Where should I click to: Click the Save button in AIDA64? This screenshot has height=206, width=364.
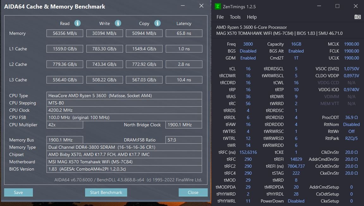(18, 192)
